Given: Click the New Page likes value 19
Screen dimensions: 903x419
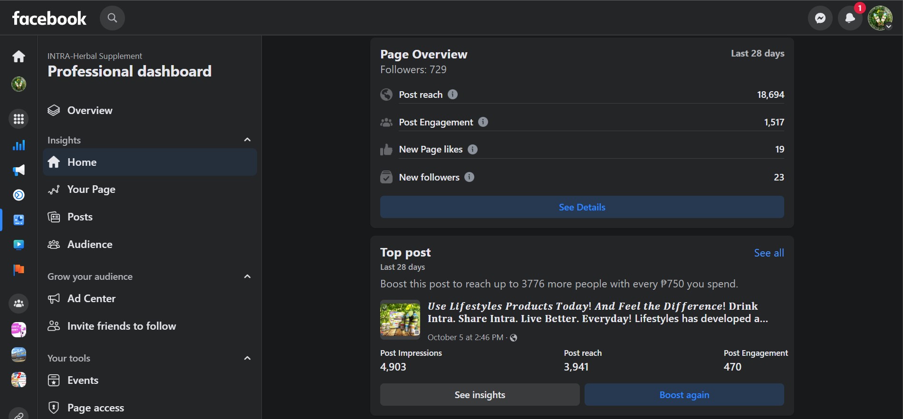Looking at the screenshot, I should (x=780, y=149).
